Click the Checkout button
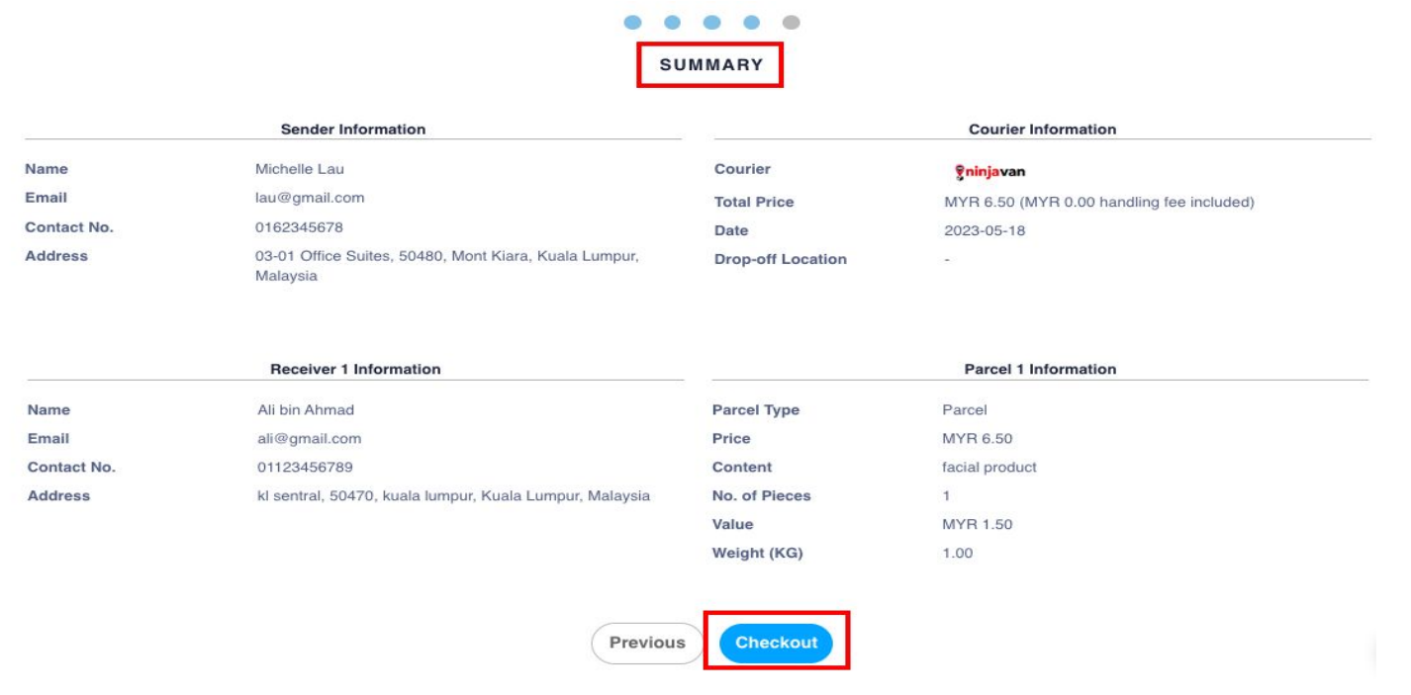This screenshot has width=1411, height=695. click(777, 643)
